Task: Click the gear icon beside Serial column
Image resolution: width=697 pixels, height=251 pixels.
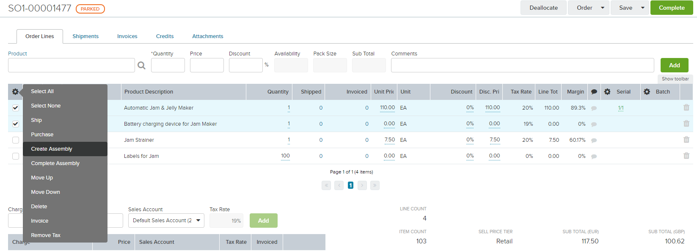Action: click(607, 92)
